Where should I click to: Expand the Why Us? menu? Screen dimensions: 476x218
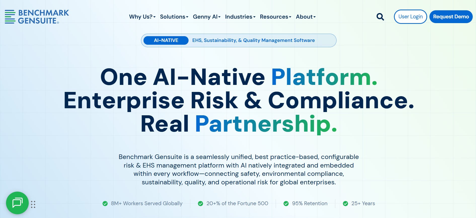click(142, 17)
